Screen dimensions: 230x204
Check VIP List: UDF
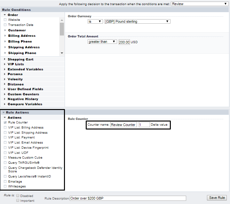click(x=5, y=153)
